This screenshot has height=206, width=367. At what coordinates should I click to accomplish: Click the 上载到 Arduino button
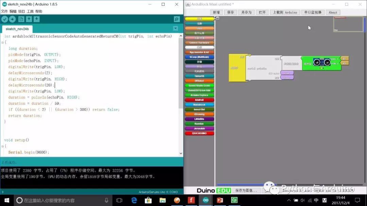pyautogui.click(x=285, y=12)
